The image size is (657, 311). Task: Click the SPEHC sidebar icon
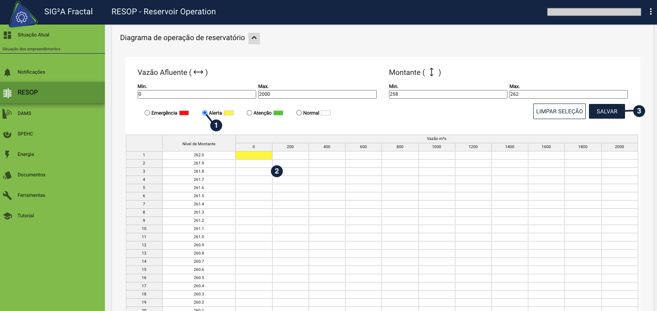[x=7, y=134]
